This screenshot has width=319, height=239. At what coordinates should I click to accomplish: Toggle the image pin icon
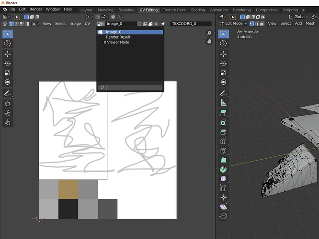click(x=163, y=24)
